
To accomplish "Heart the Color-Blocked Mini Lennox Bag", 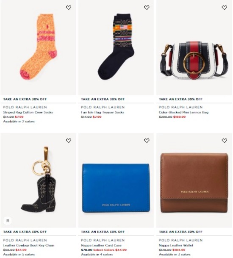I will pos(225,8).
